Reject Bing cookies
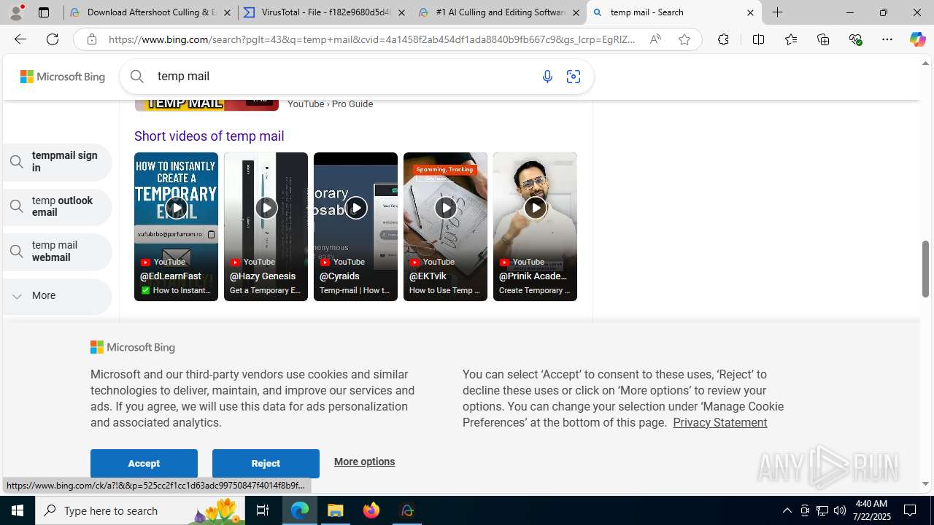934x525 pixels. 266,463
